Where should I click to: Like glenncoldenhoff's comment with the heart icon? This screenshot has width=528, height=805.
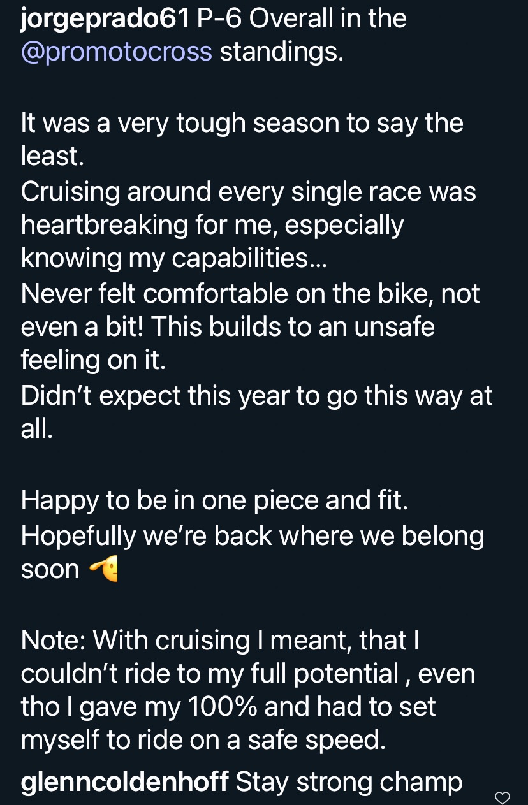click(502, 797)
